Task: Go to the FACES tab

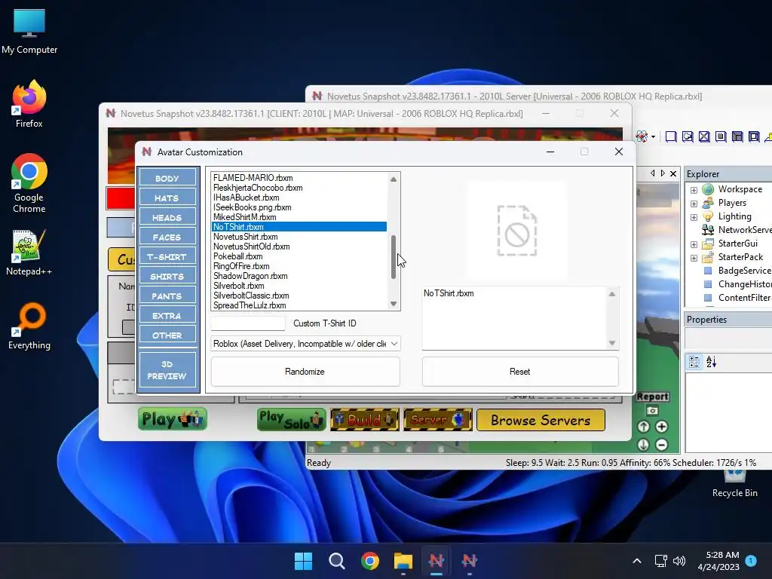Action: point(167,237)
